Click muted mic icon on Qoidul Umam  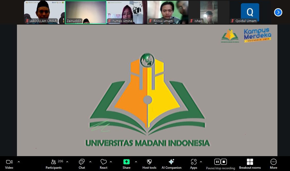pos(233,21)
